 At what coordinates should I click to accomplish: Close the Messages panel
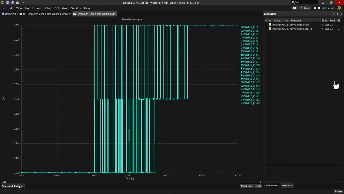pyautogui.click(x=341, y=14)
